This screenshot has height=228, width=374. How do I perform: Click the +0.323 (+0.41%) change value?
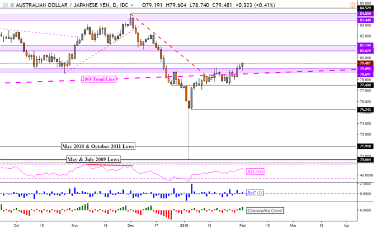(x=255, y=5)
